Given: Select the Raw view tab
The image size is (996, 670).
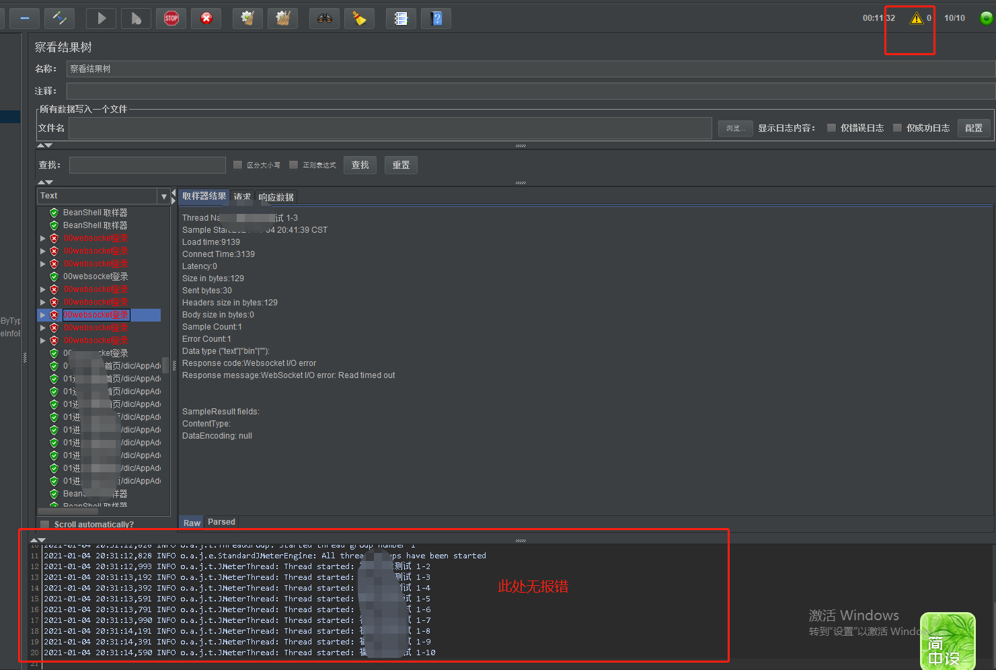Looking at the screenshot, I should [x=192, y=523].
